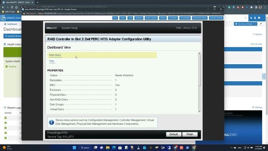The image size is (268, 151).
Task: Switch console to Full Screen
Action: 173,18
